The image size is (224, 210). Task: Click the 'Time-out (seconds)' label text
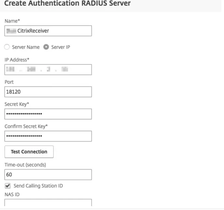coord(25,165)
